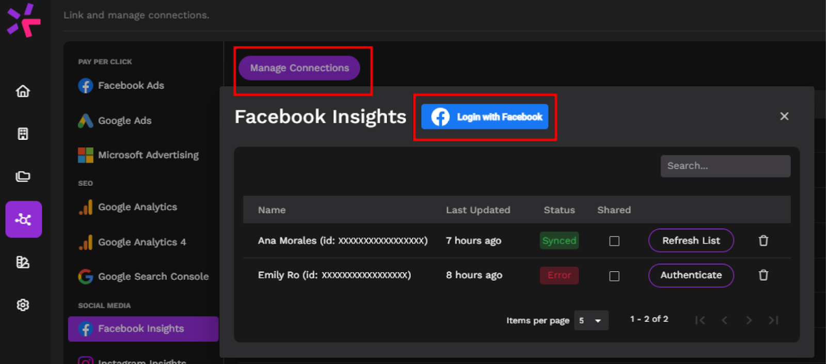Click the '8 hours ago' cell
The width and height of the screenshot is (826, 364).
pyautogui.click(x=474, y=275)
